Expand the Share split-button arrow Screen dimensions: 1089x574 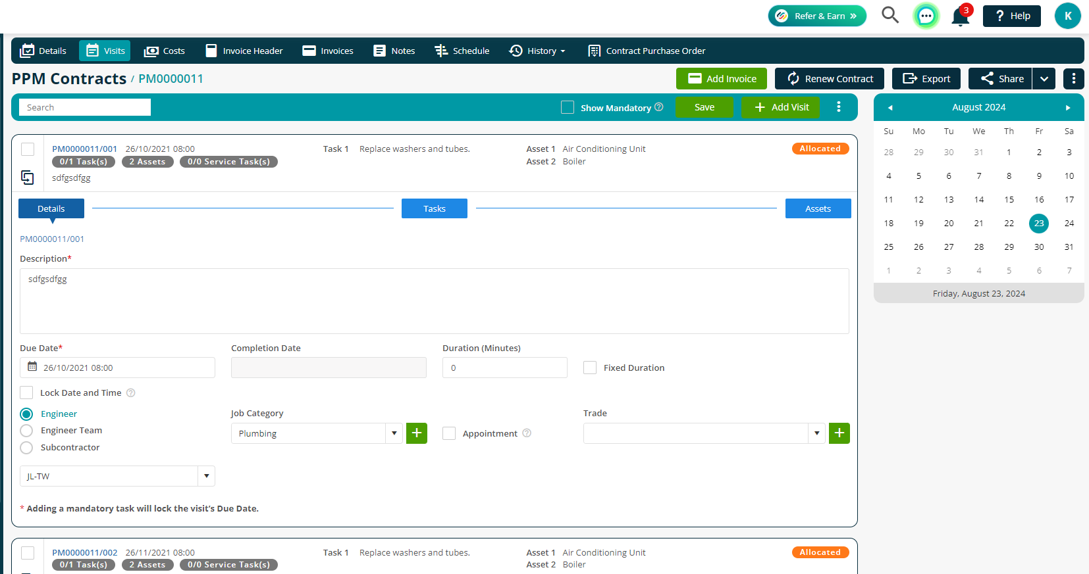click(x=1044, y=79)
